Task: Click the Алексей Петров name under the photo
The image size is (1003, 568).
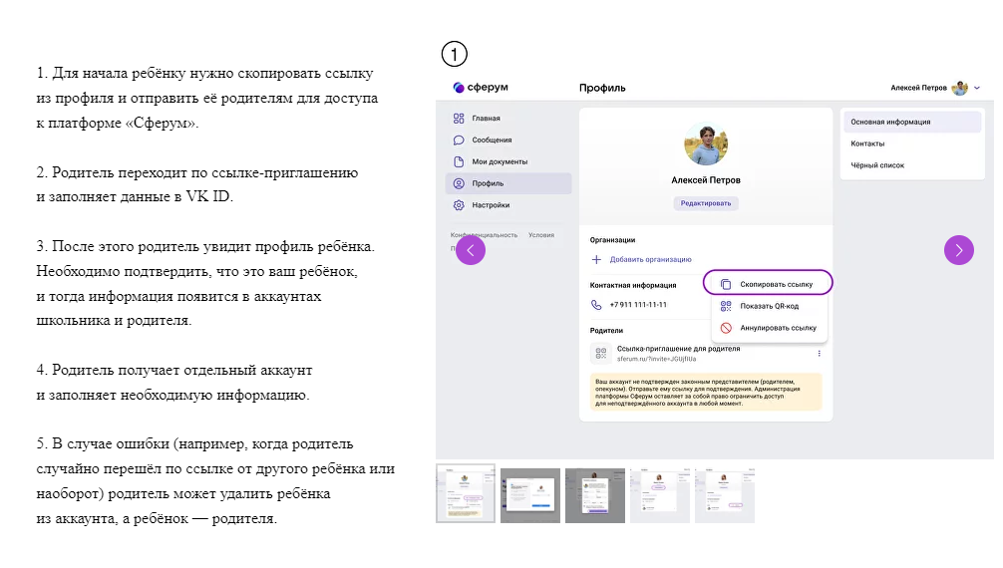Action: pyautogui.click(x=706, y=180)
